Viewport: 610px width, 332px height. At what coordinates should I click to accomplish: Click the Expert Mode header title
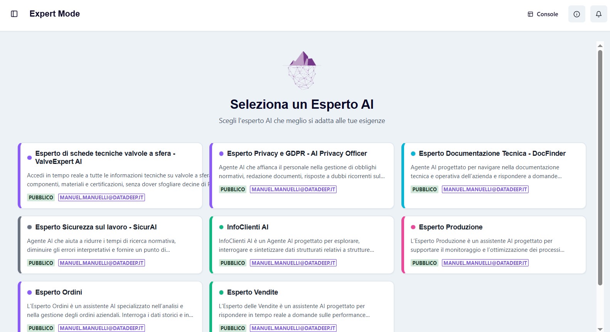tap(55, 14)
